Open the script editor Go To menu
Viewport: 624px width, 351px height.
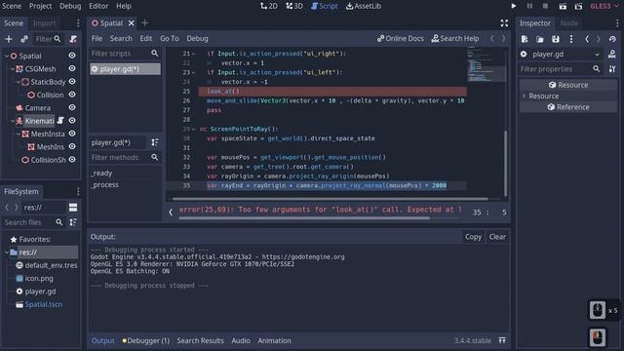(169, 39)
